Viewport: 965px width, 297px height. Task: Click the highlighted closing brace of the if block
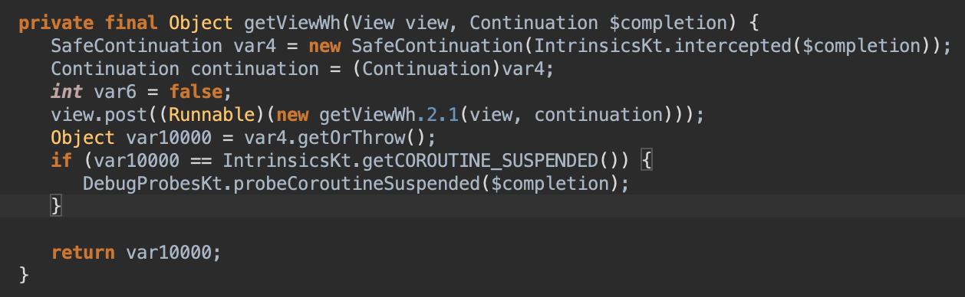pos(57,206)
